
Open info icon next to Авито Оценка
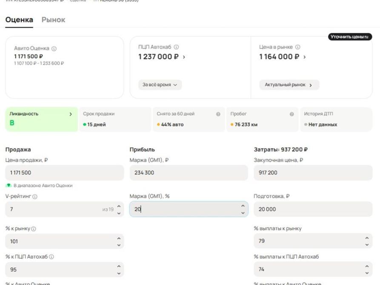coord(54,48)
